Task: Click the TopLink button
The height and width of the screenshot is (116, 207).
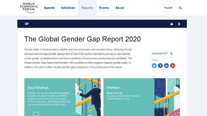Action: coord(168,8)
